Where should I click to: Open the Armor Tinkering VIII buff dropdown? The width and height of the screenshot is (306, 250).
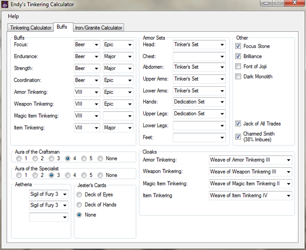coord(87,92)
